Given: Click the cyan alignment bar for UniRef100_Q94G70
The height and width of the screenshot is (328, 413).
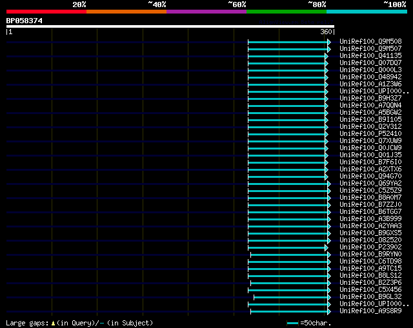Looking at the screenshot, I should click(x=287, y=177).
